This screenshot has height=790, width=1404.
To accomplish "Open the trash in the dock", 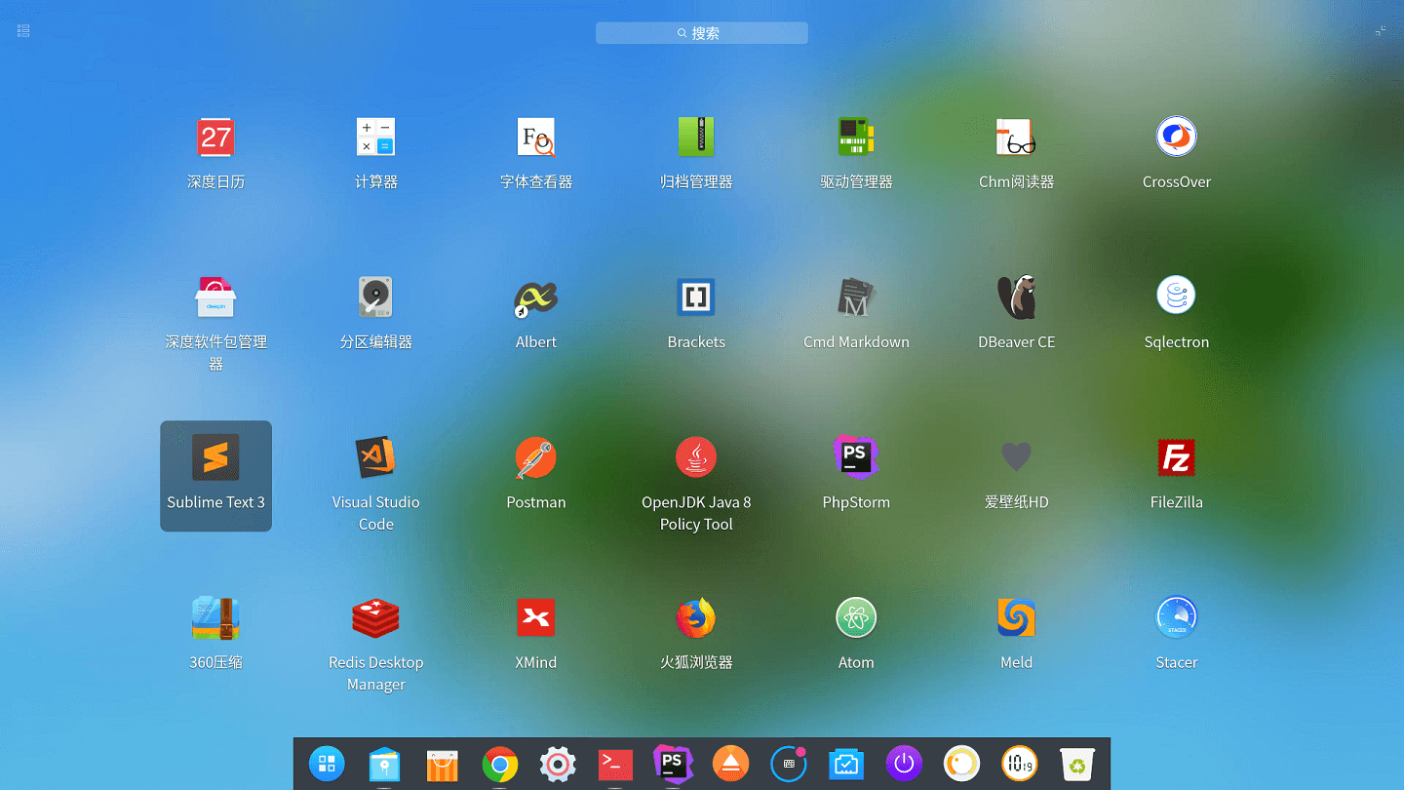I will click(x=1077, y=764).
